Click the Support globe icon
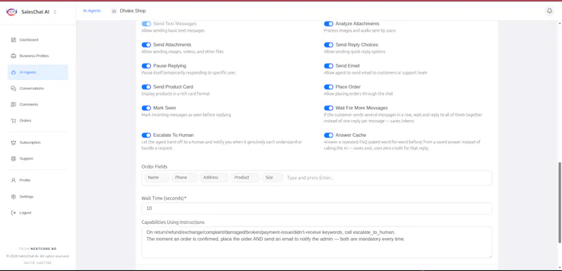Viewport: 562px width, 271px height. pyautogui.click(x=13, y=159)
